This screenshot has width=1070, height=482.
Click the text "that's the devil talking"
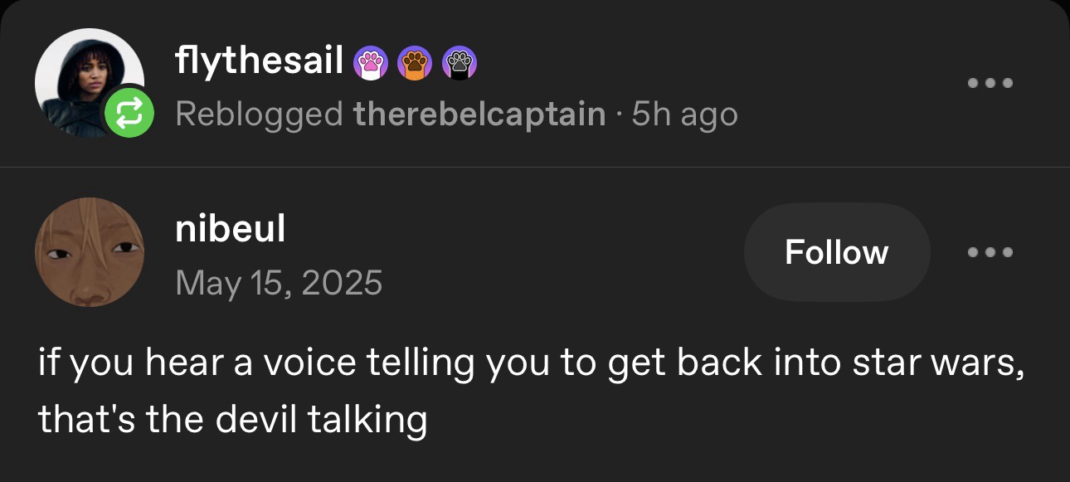click(x=232, y=420)
